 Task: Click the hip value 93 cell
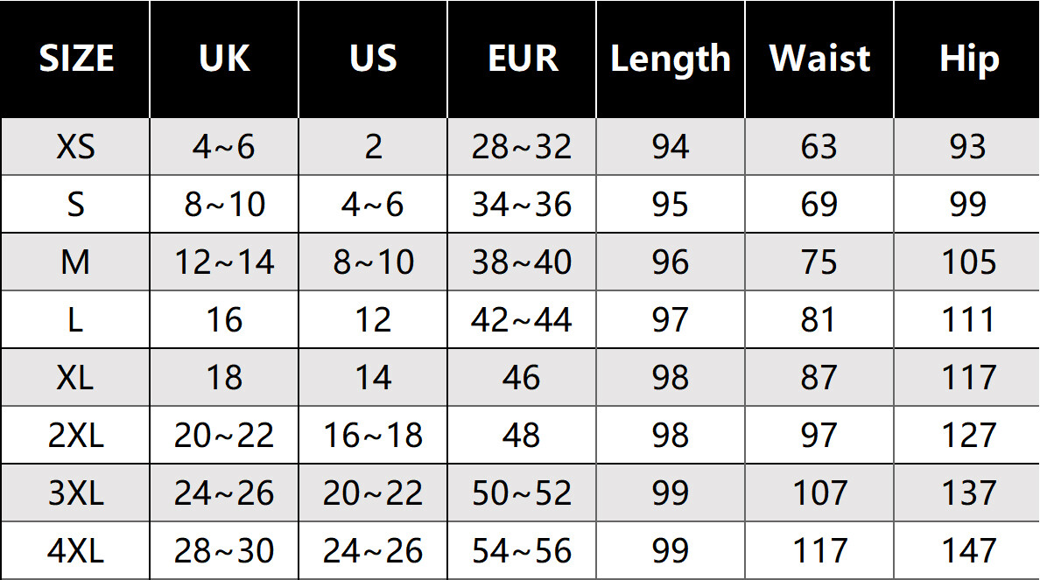[968, 147]
